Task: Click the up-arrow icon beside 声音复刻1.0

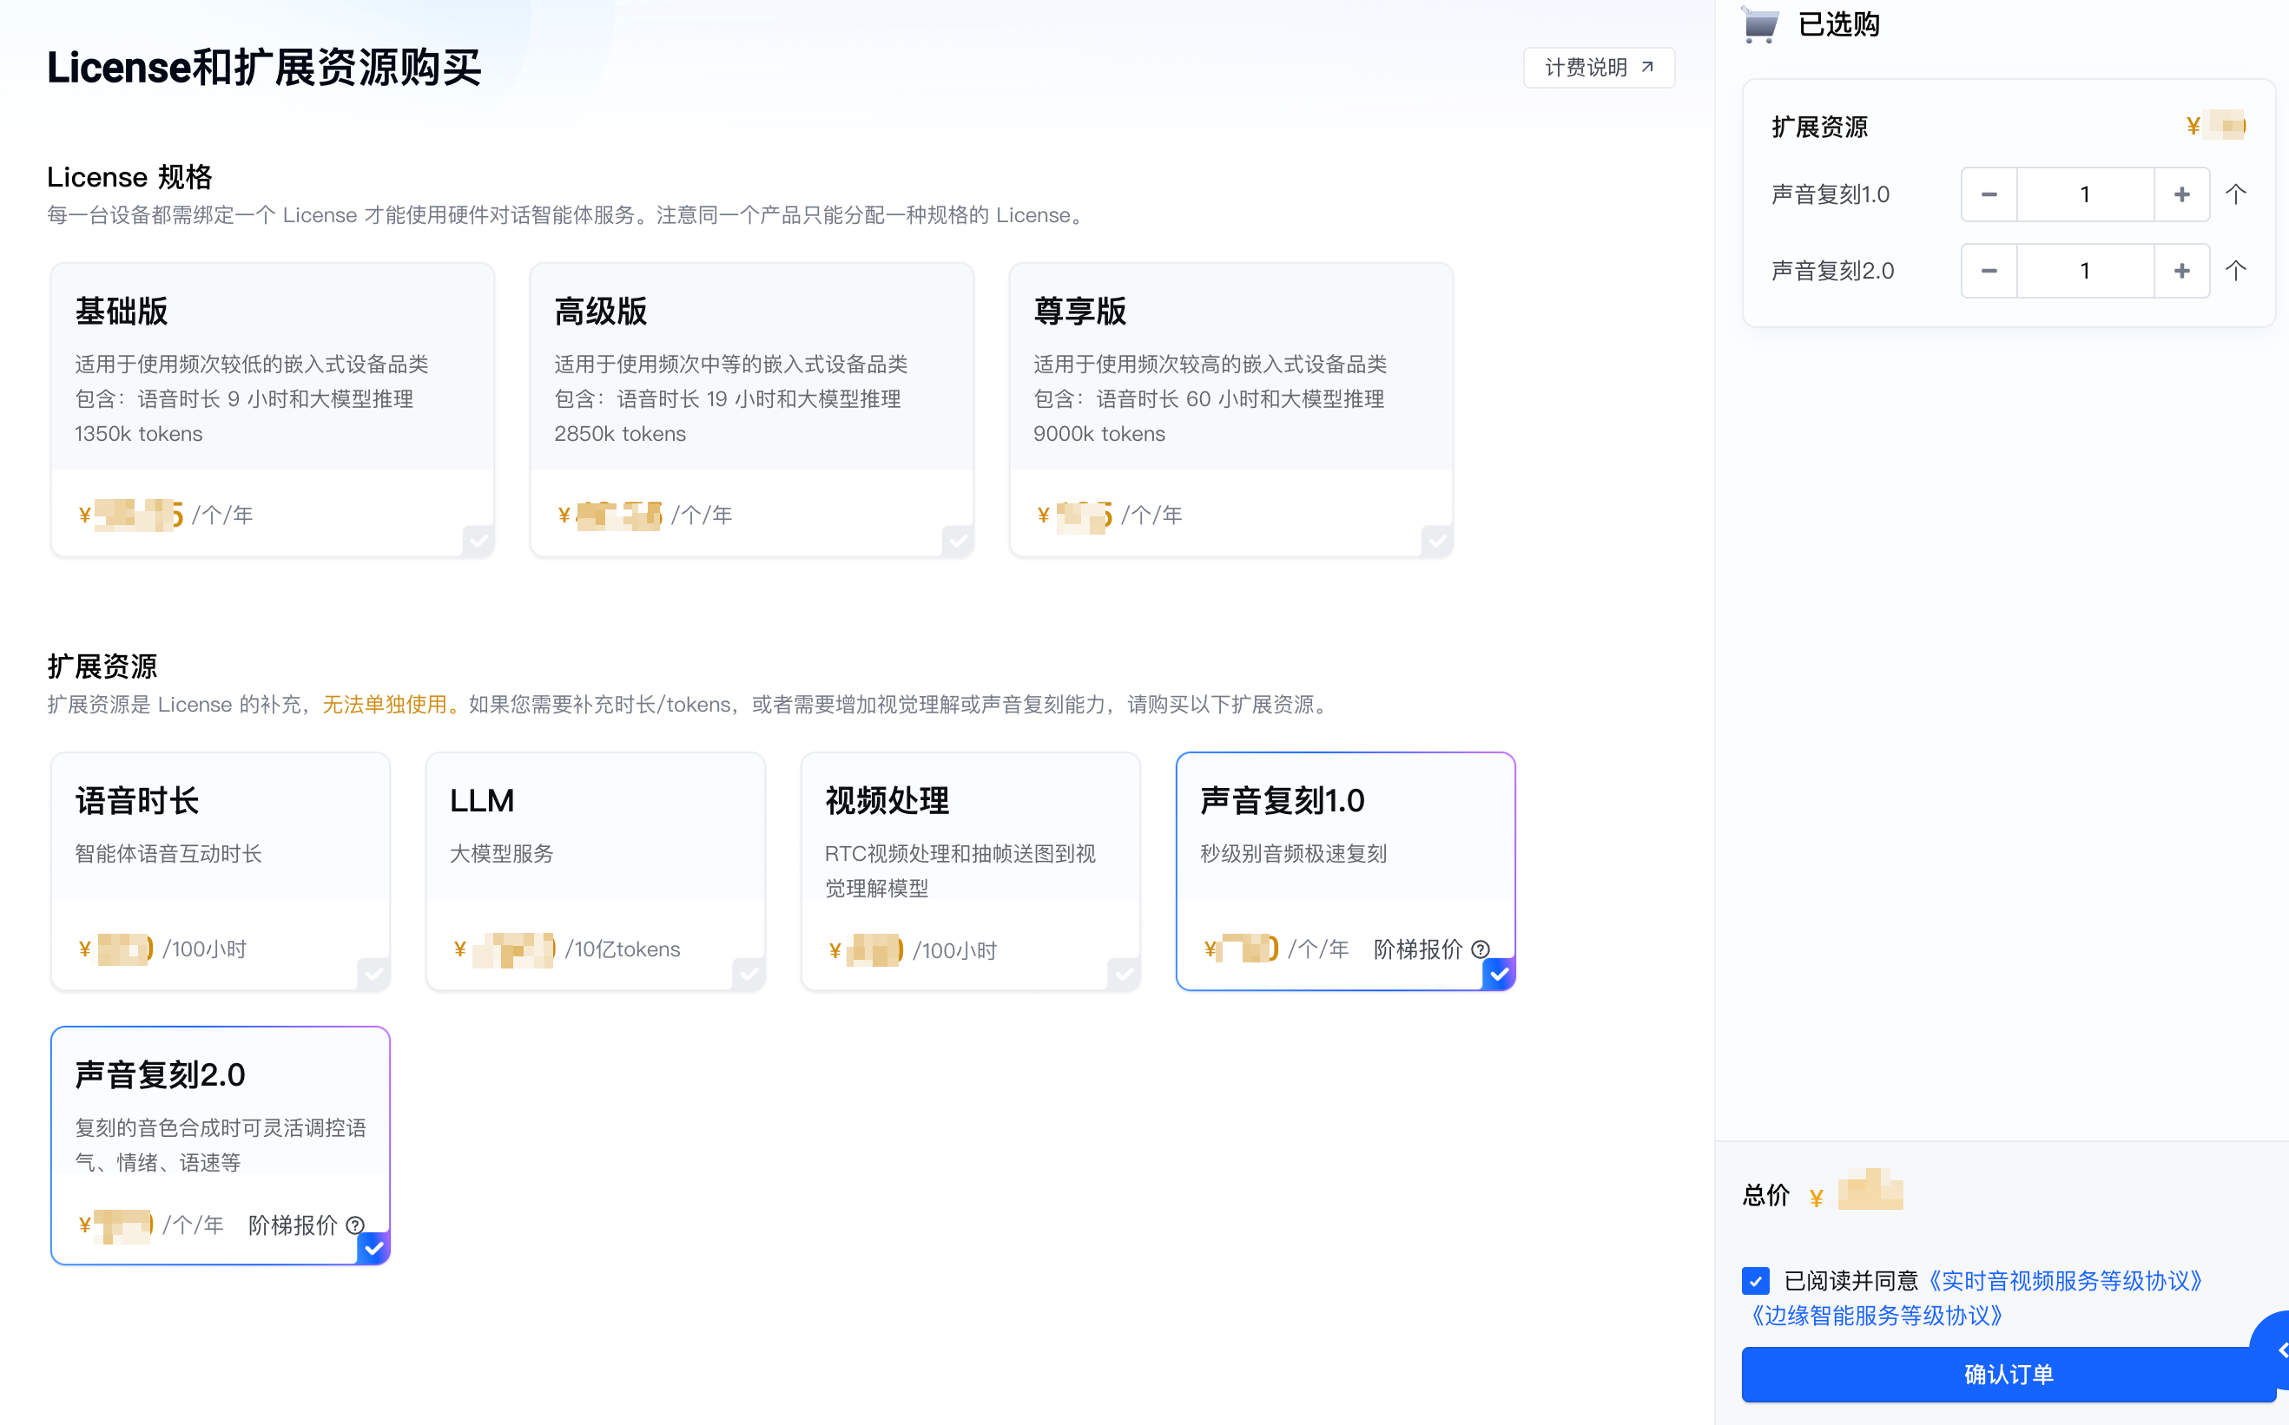Action: (2235, 195)
